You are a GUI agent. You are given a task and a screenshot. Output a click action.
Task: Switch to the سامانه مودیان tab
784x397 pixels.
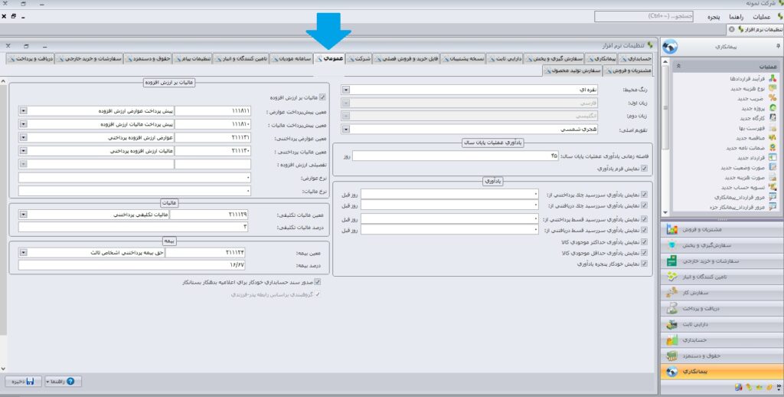pos(292,58)
